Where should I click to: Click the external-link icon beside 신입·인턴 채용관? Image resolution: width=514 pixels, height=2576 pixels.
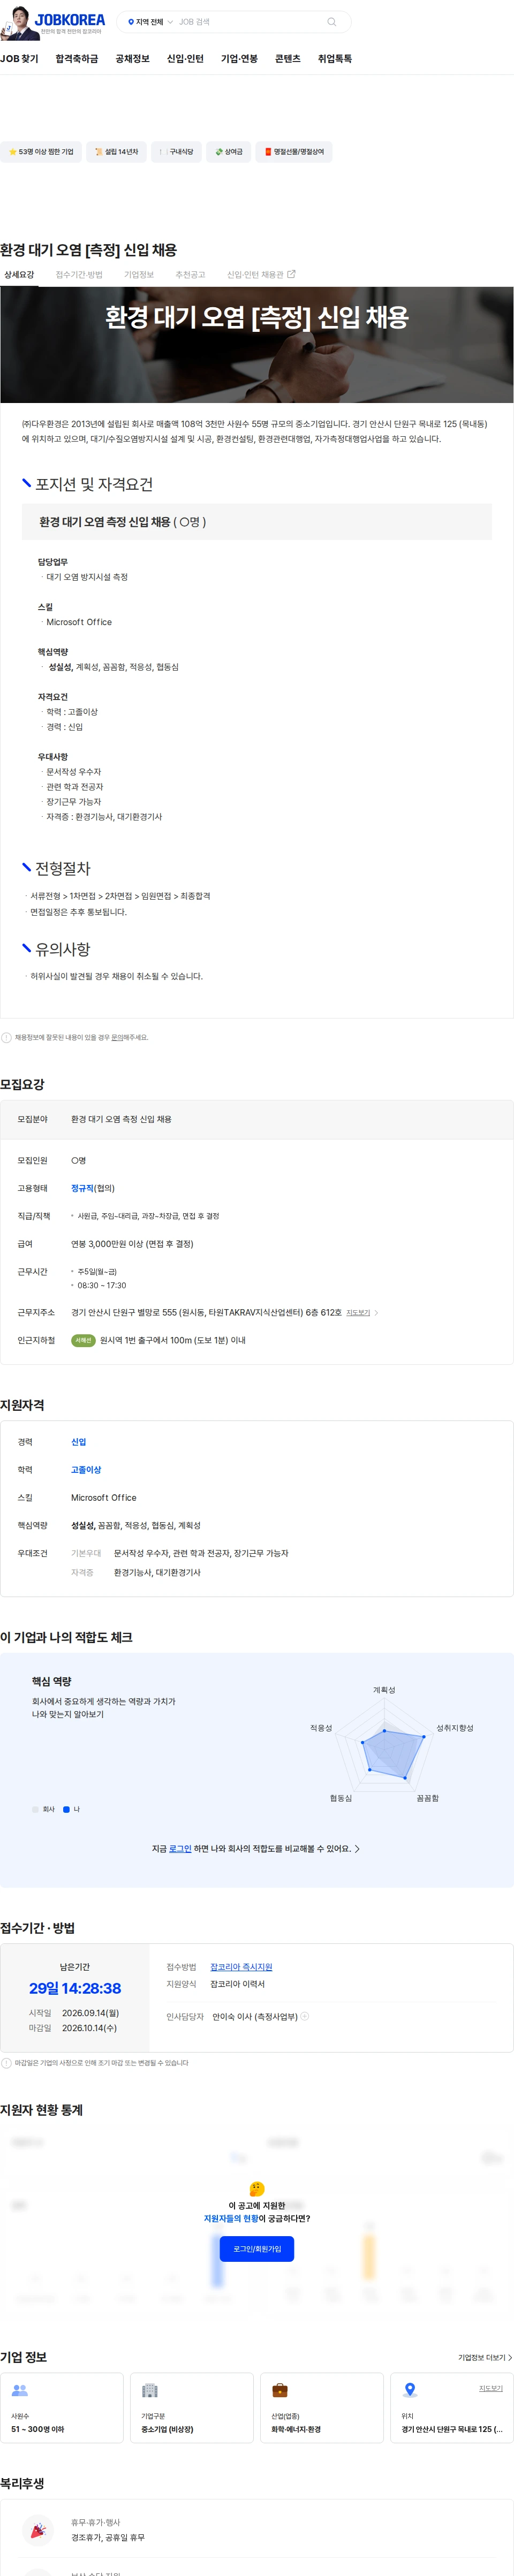291,274
